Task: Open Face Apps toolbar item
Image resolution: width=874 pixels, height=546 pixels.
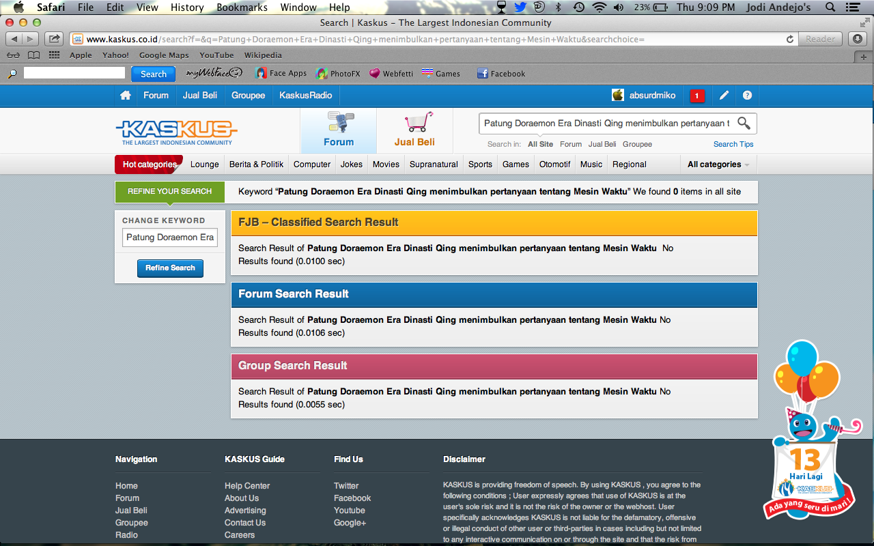Action: tap(281, 73)
